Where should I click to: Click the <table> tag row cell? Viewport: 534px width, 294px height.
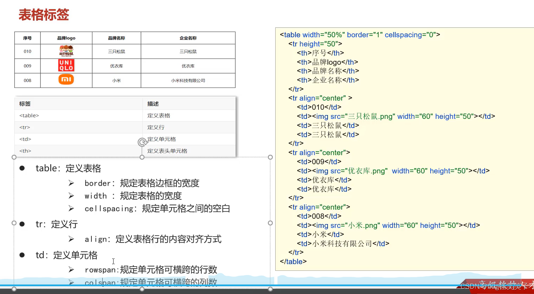[78, 115]
